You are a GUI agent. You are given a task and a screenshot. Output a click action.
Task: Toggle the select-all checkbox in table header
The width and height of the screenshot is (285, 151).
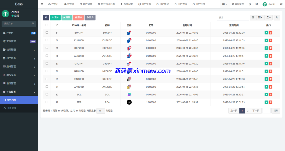tap(47, 25)
